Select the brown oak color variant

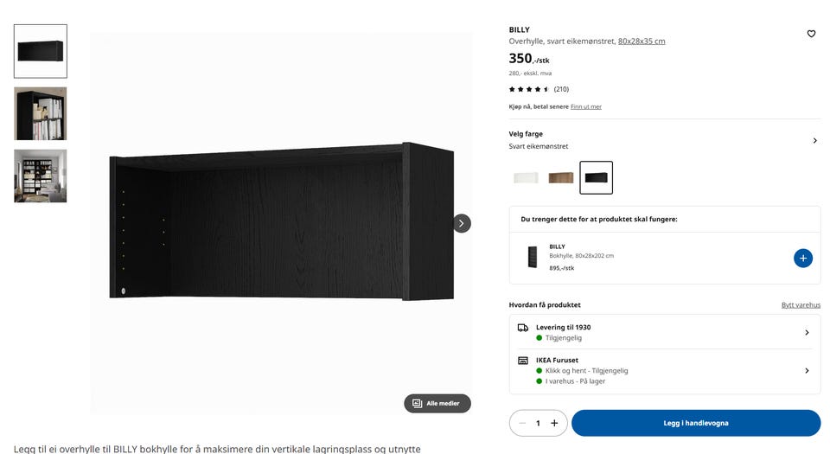(560, 178)
